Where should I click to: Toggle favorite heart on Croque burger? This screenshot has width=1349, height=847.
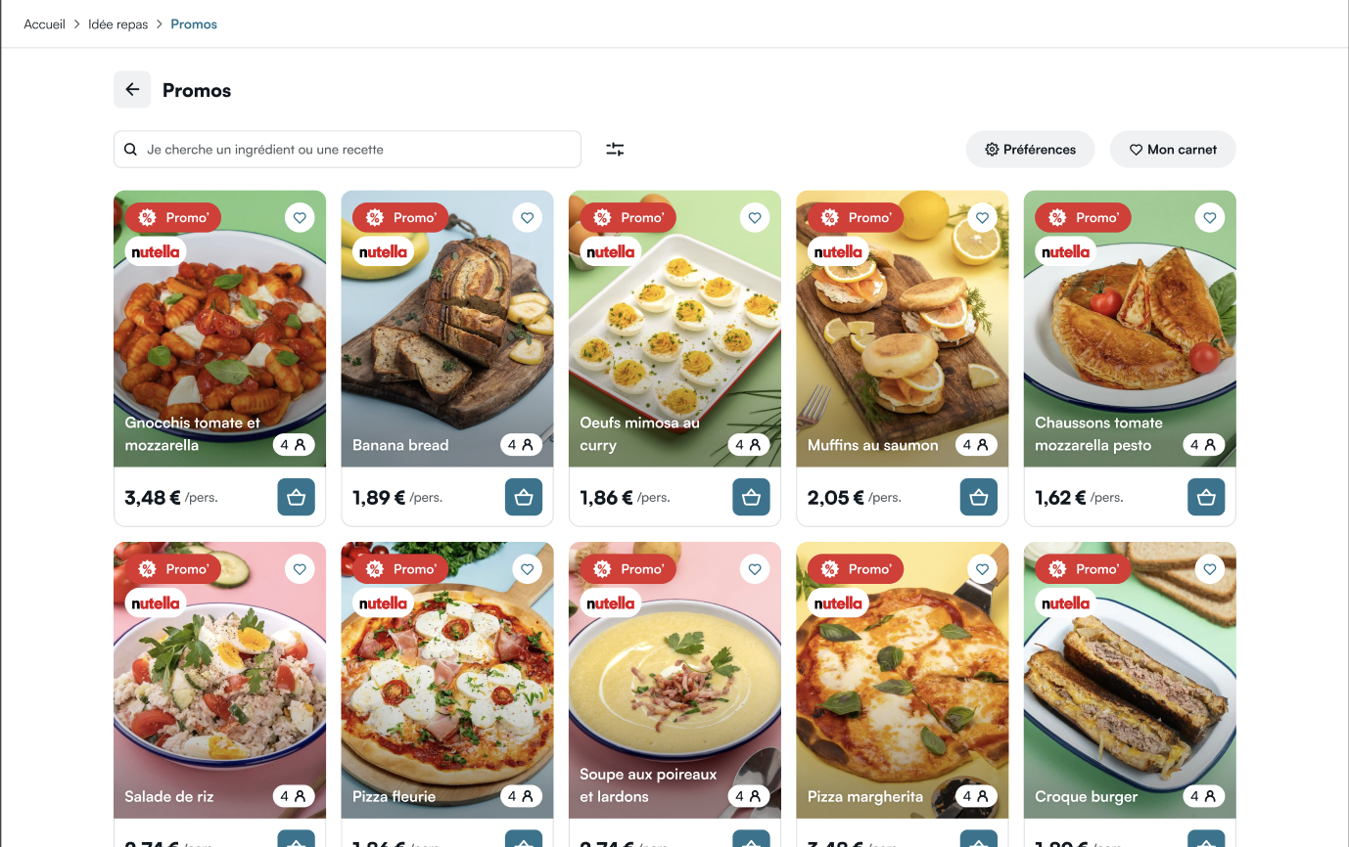1210,569
